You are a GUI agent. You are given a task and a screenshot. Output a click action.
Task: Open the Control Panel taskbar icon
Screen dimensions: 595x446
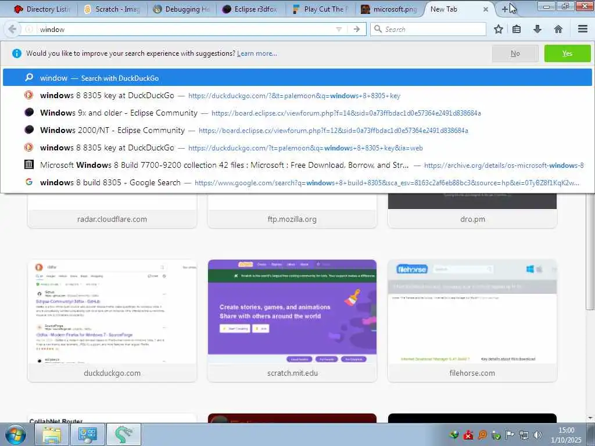click(x=88, y=434)
